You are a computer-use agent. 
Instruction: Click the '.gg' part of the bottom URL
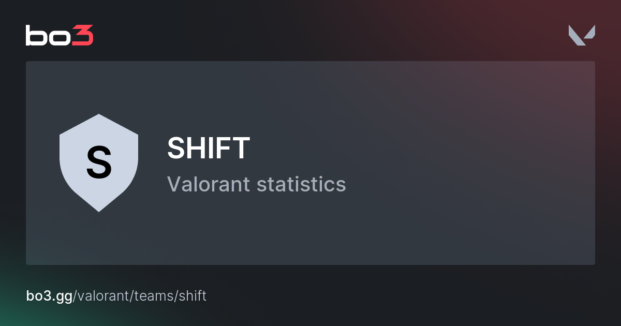(64, 297)
